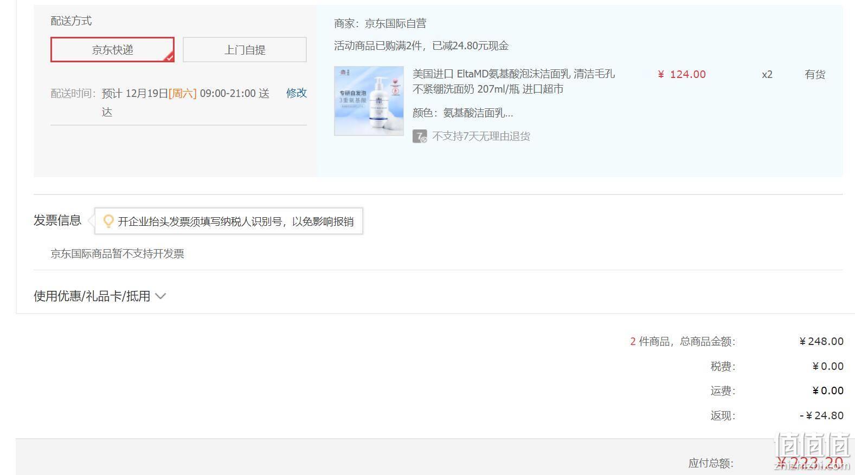Open the EltaMD cleanser product thumbnail
Screen dimensions: 855x475
click(369, 101)
